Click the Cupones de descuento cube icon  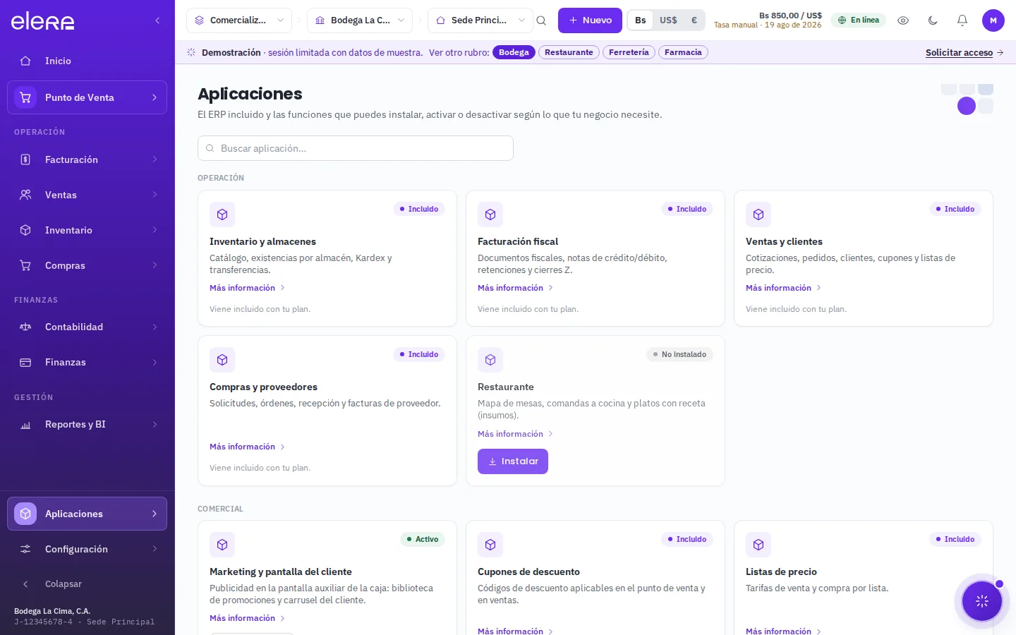click(490, 545)
